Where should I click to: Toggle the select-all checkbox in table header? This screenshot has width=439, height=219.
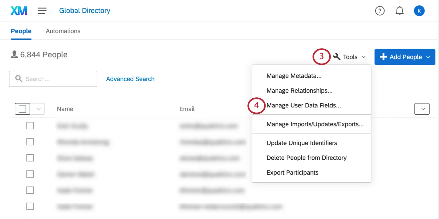point(22,109)
